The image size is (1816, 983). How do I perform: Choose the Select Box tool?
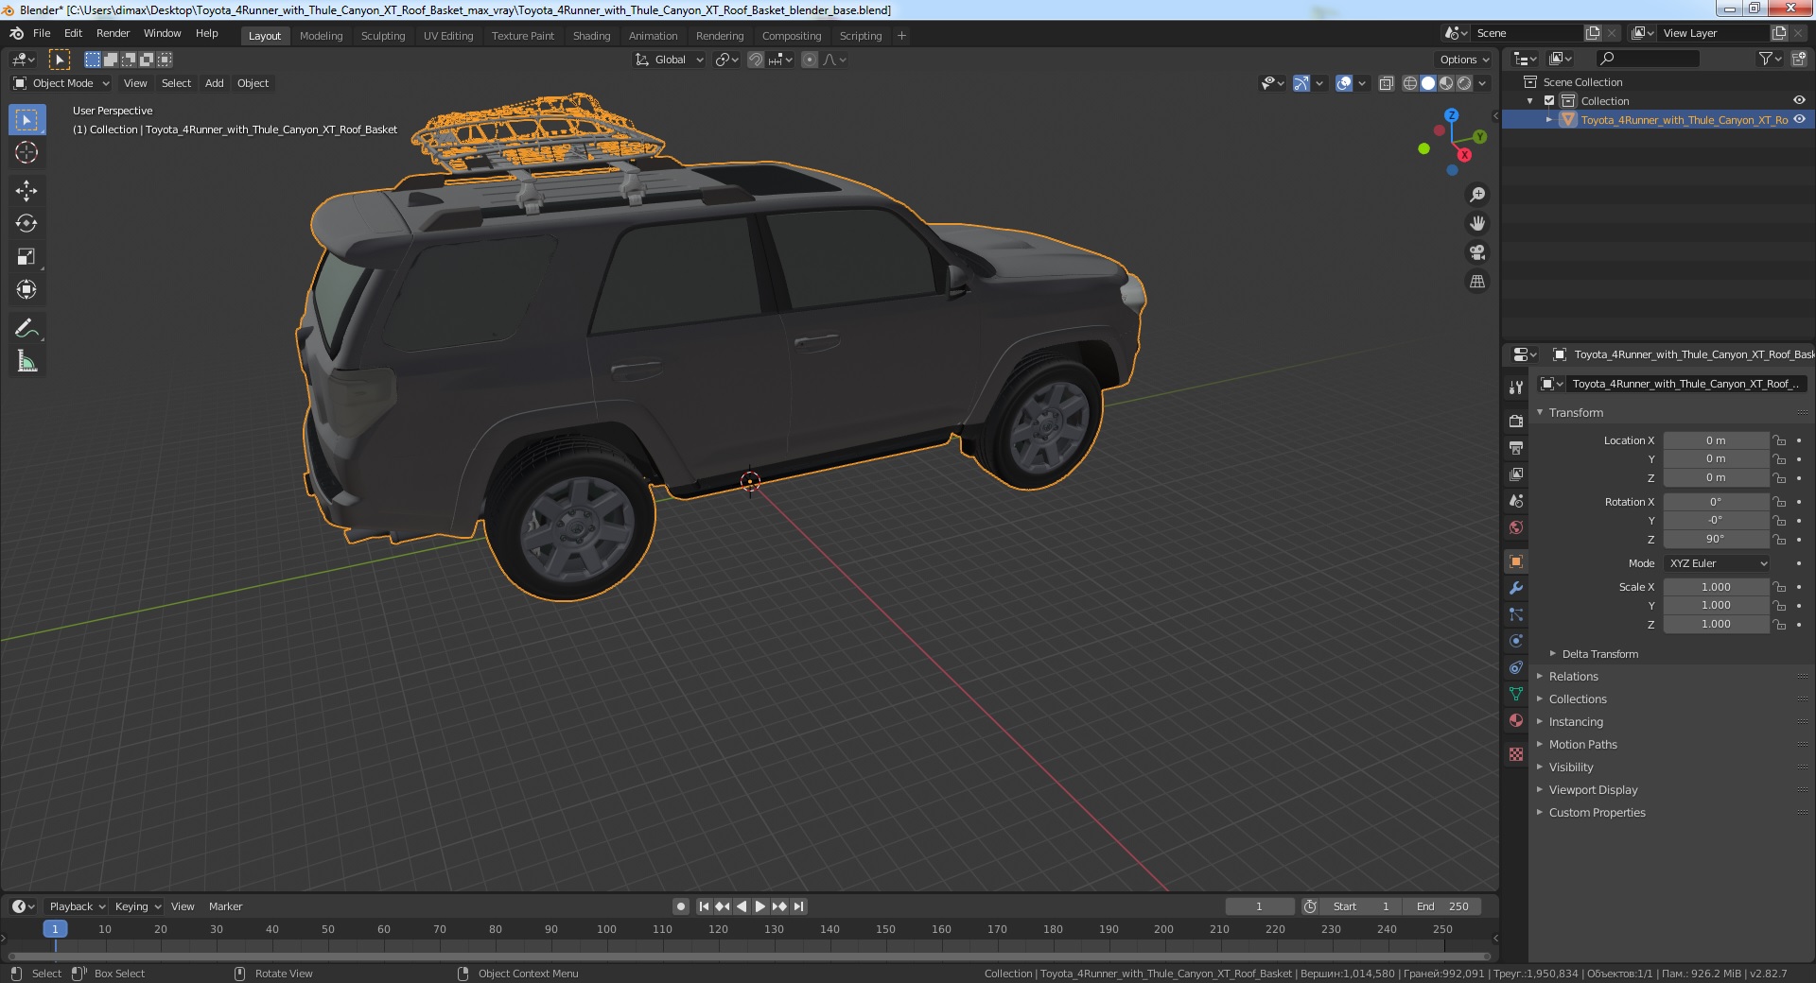point(26,120)
